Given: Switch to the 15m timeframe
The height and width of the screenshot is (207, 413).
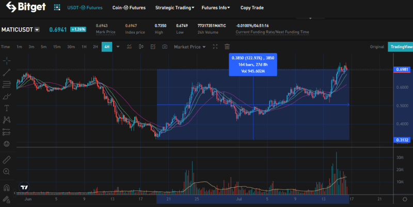Looking at the screenshot, I should (57, 46).
